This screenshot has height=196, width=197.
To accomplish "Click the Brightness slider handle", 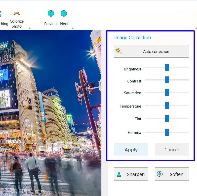I will click(x=167, y=67).
